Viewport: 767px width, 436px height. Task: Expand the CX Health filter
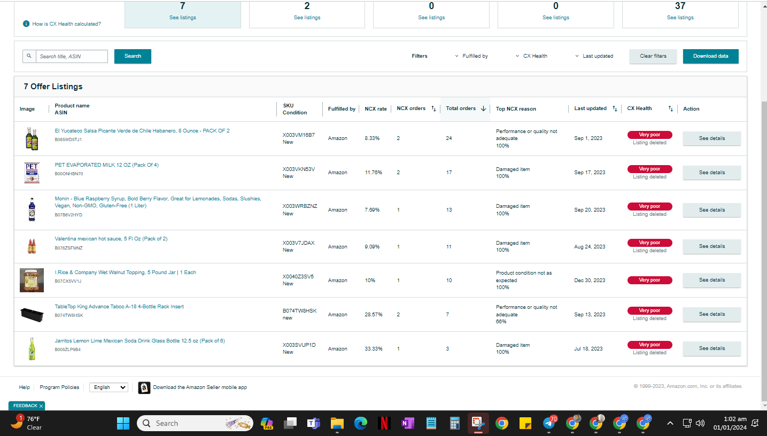(x=531, y=56)
